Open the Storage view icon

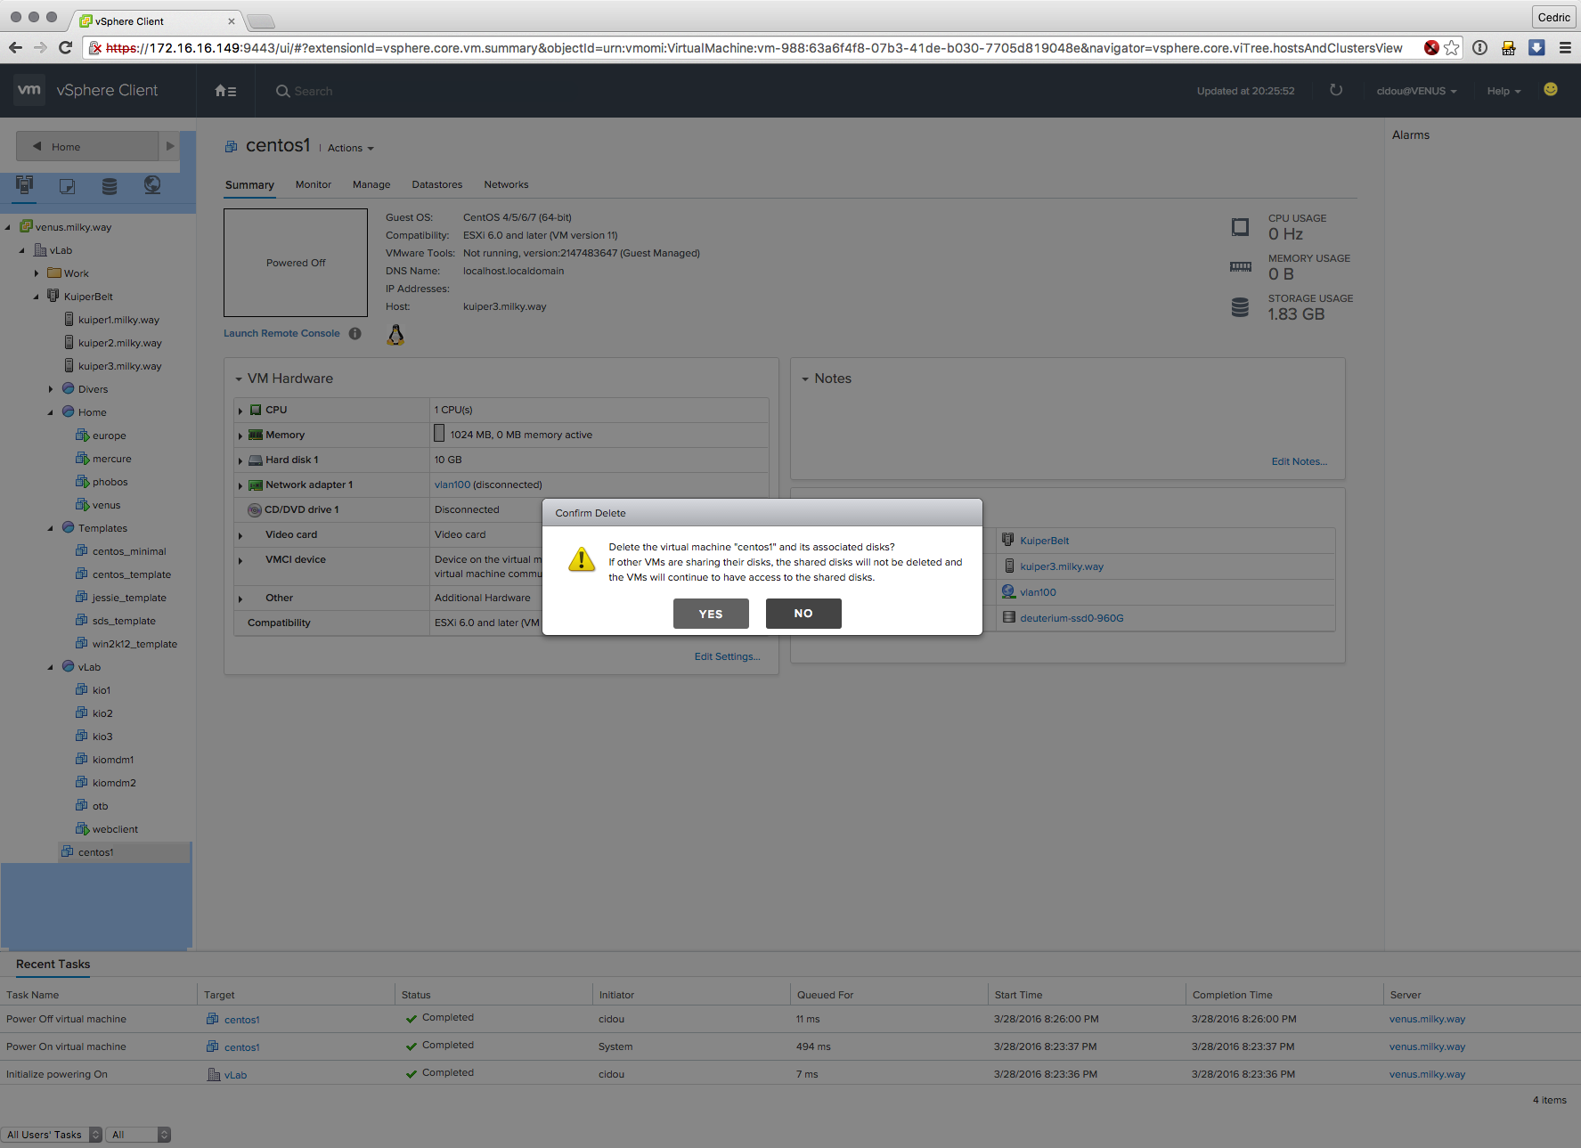coord(110,185)
